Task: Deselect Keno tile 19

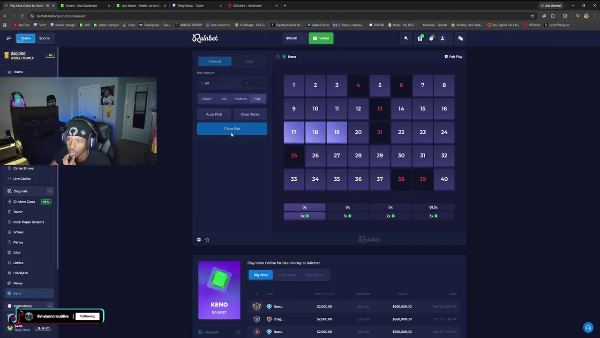Action: click(337, 132)
